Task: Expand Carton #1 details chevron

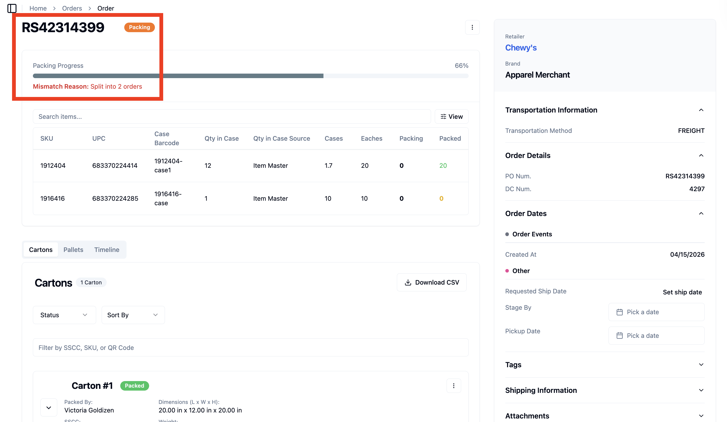Action: click(x=48, y=408)
